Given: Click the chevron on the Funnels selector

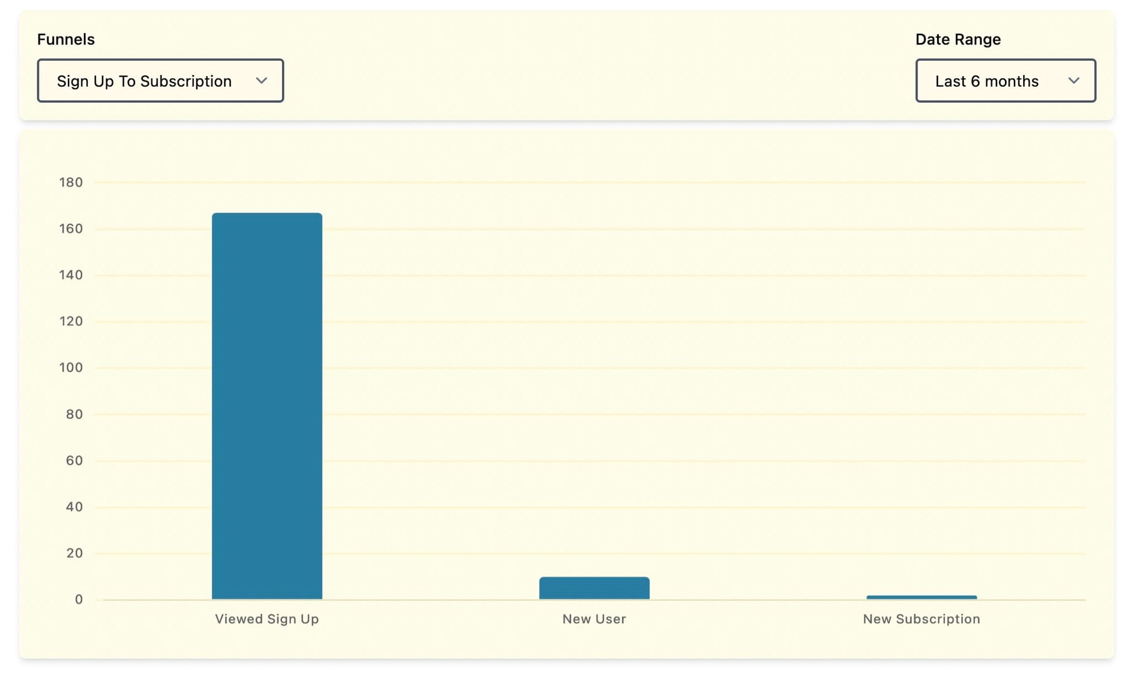Looking at the screenshot, I should click(x=262, y=80).
